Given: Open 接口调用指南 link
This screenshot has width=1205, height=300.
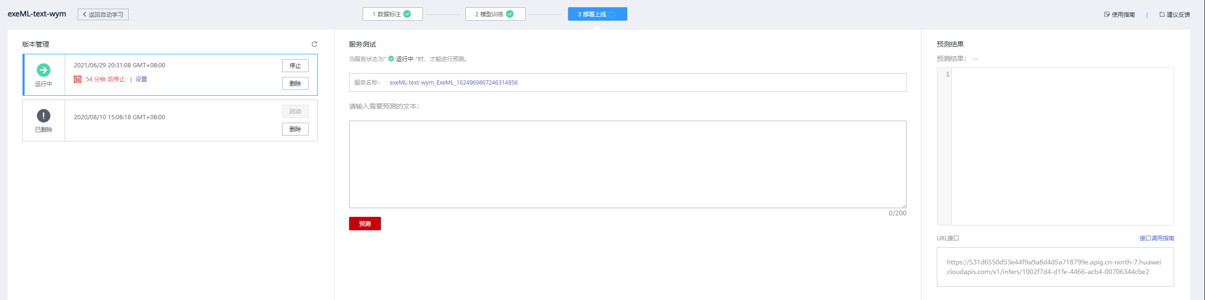Looking at the screenshot, I should 1157,238.
